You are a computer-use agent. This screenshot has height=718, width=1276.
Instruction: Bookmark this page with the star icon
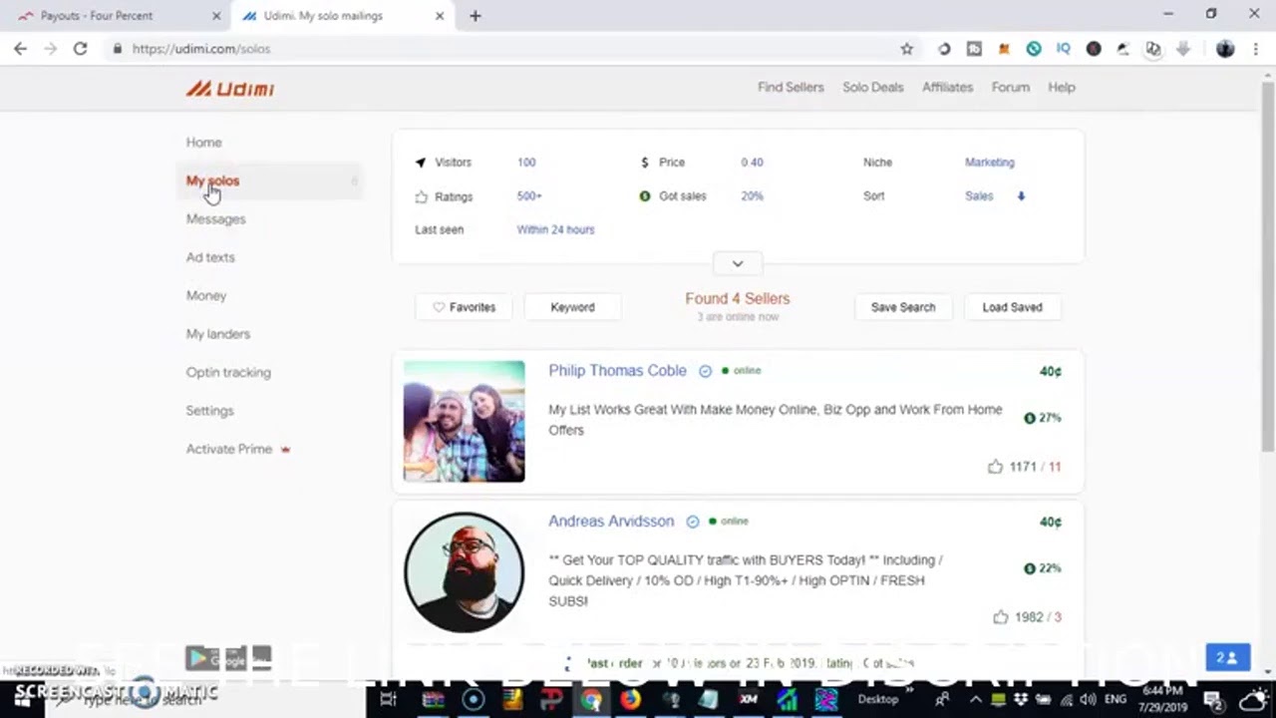click(x=906, y=49)
